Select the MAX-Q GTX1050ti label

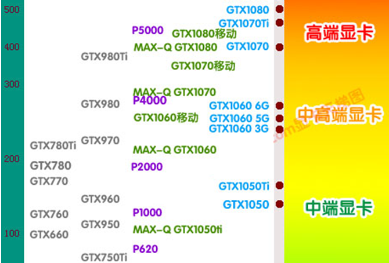pos(178,230)
